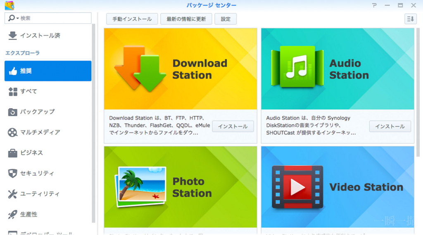Open the Installed packages section

click(48, 36)
